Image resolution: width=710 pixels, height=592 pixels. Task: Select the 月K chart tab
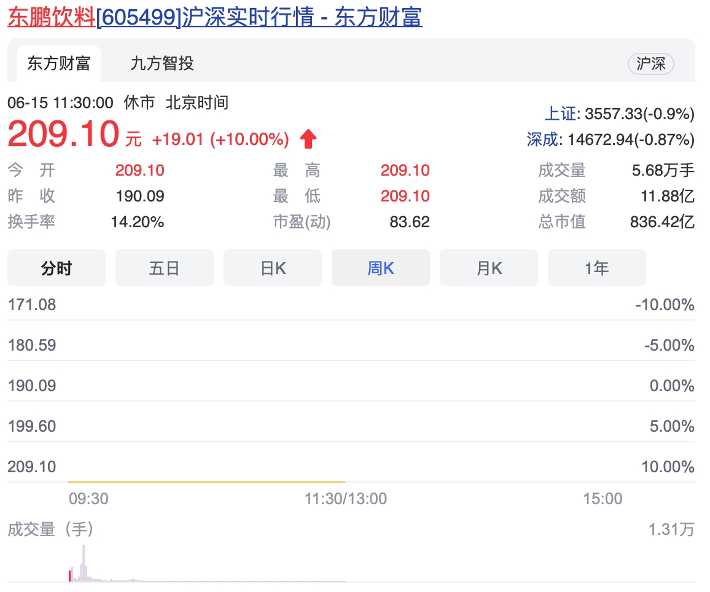coord(489,268)
